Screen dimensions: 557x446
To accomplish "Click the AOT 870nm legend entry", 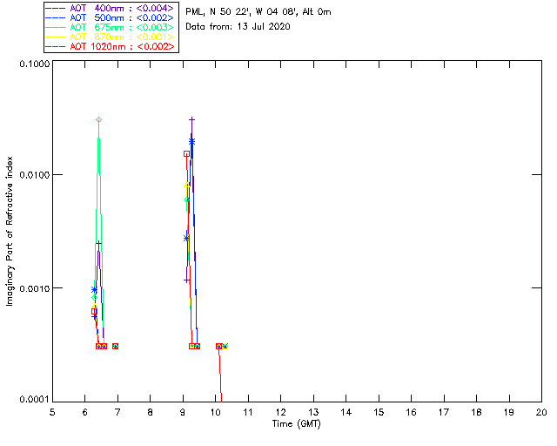I will (111, 37).
